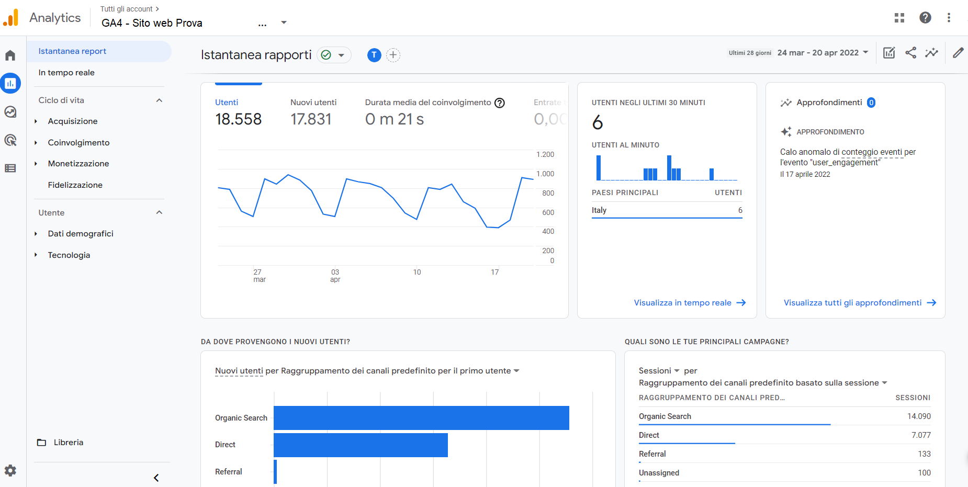The width and height of the screenshot is (968, 487).
Task: Open the report status checkmark dropdown
Action: pyautogui.click(x=333, y=55)
